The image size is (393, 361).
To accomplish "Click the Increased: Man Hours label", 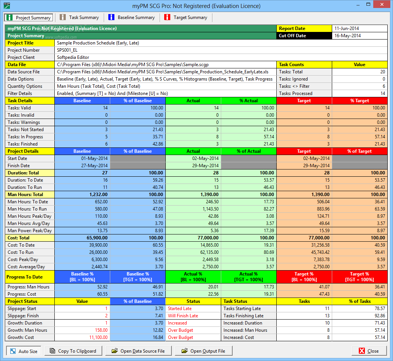I will click(x=249, y=331).
